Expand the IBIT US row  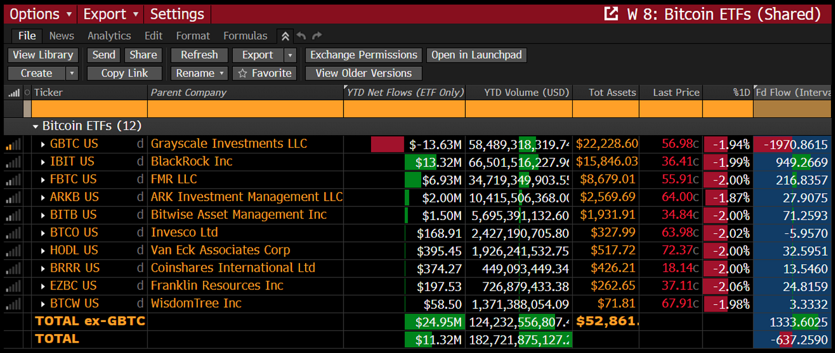click(x=43, y=162)
